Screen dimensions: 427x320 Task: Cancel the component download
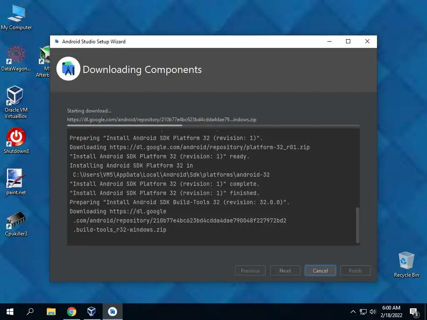click(x=320, y=271)
